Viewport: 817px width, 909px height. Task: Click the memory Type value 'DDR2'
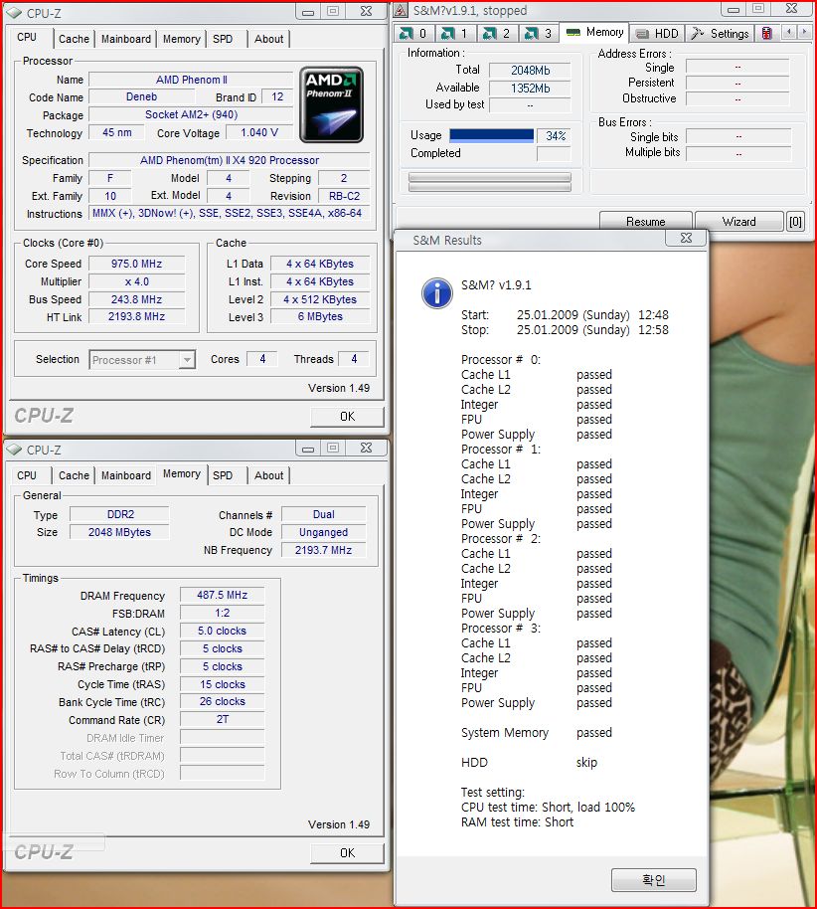(x=120, y=514)
